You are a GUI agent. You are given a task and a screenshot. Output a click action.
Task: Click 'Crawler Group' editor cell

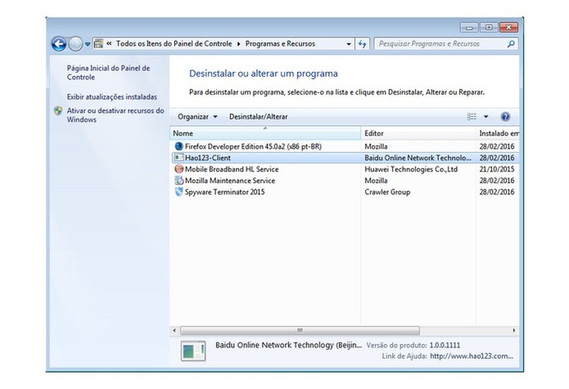387,192
